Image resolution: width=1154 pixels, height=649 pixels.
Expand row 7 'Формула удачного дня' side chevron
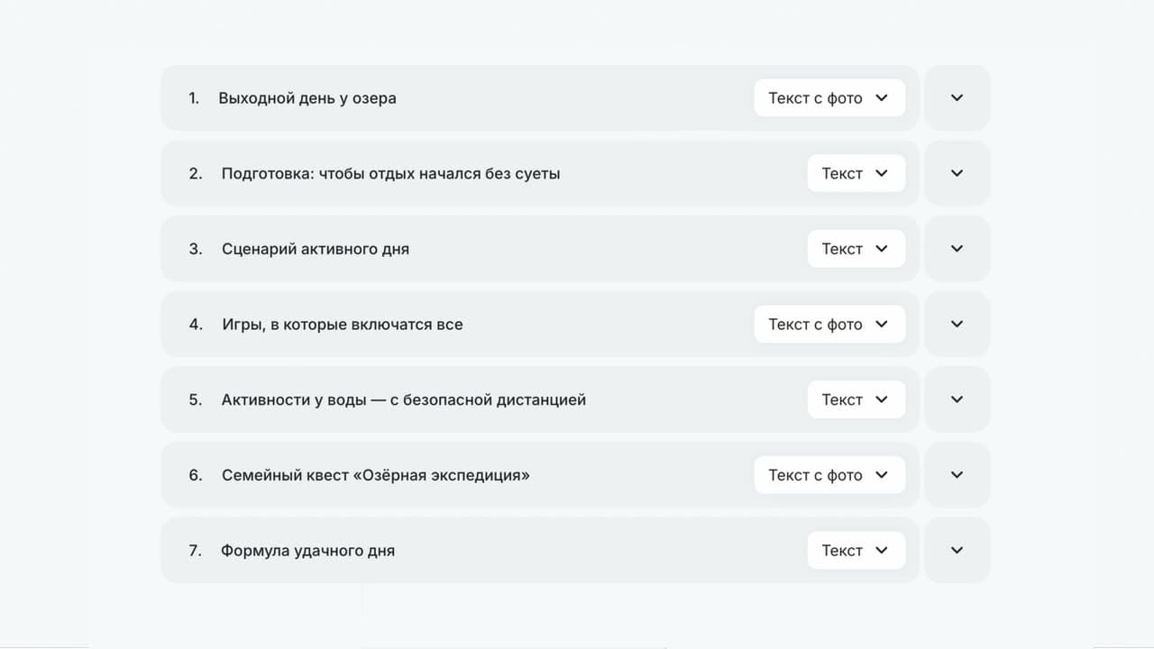click(957, 550)
